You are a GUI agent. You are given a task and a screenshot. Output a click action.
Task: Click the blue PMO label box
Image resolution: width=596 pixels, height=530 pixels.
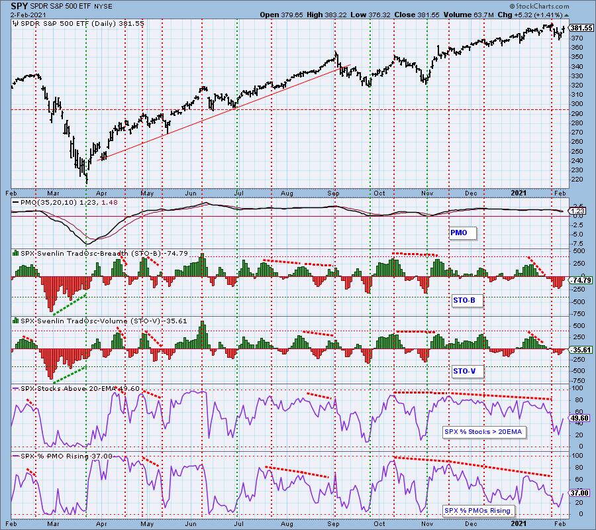[462, 233]
